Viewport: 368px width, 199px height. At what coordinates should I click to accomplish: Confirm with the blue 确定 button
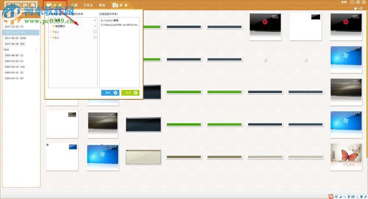pyautogui.click(x=110, y=93)
